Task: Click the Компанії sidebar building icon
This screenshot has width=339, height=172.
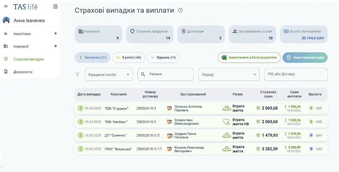Action: 6,46
